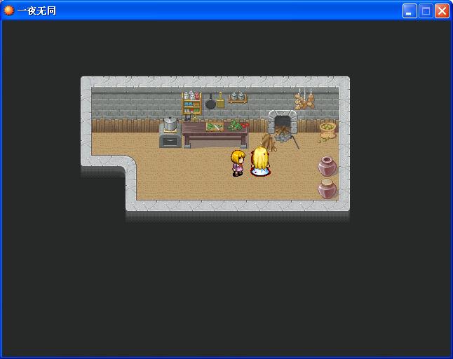453x359 pixels.
Task: Click the long-haired blonde girl in blue dress
Action: 260,161
